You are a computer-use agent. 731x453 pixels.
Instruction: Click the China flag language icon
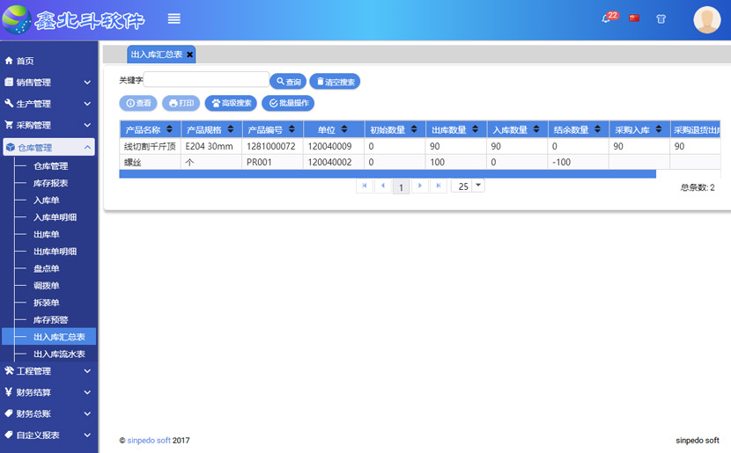tap(634, 18)
